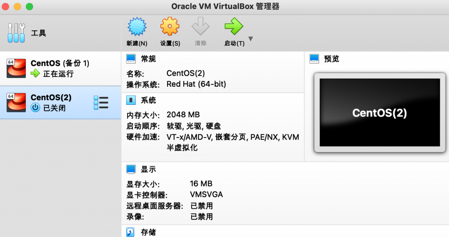
Task: Click the green running arrow status icon
Action: point(36,74)
